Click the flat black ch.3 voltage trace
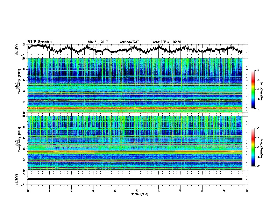Viewport: 277px width, 214px height. [135, 179]
